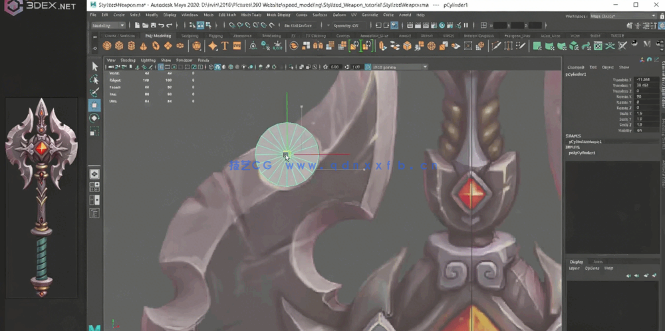
Task: Open the Channels menu in Channel Box
Action: pos(575,67)
